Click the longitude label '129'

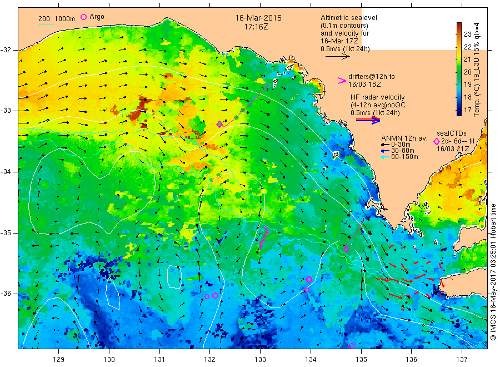tap(59, 360)
